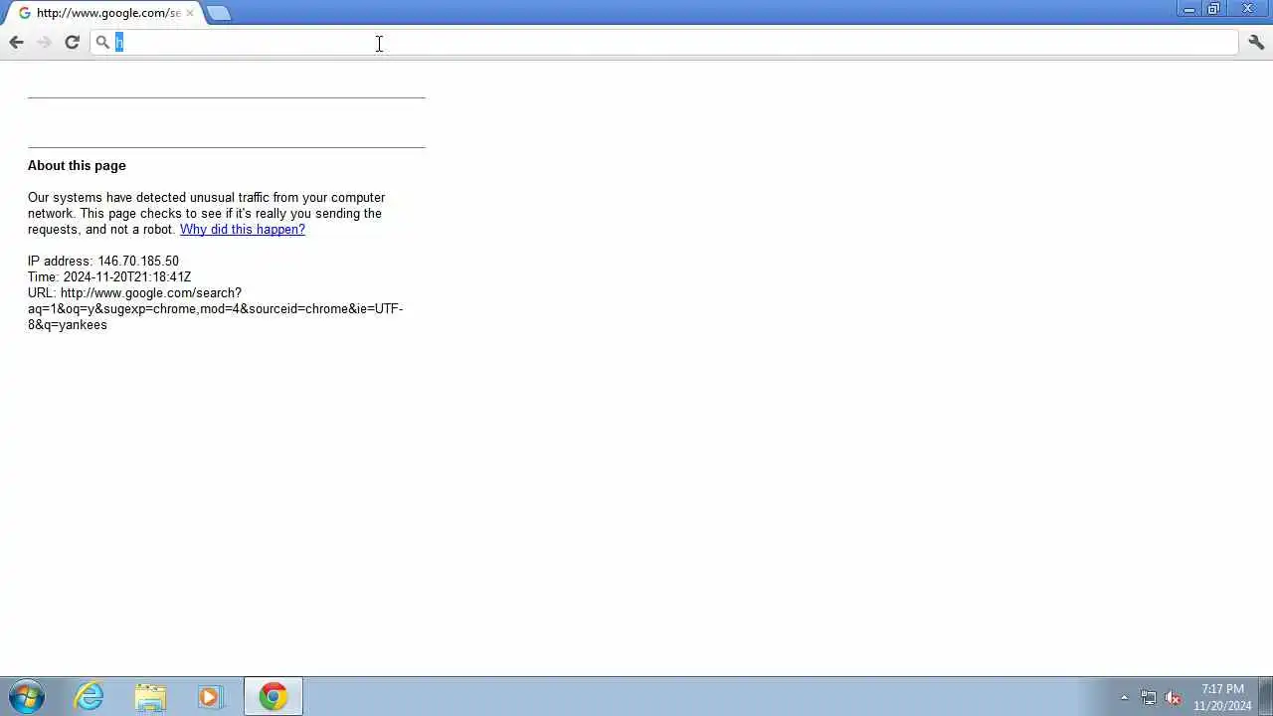The width and height of the screenshot is (1273, 716).
Task: Click the magnifier icon in the address bar
Action: (102, 42)
